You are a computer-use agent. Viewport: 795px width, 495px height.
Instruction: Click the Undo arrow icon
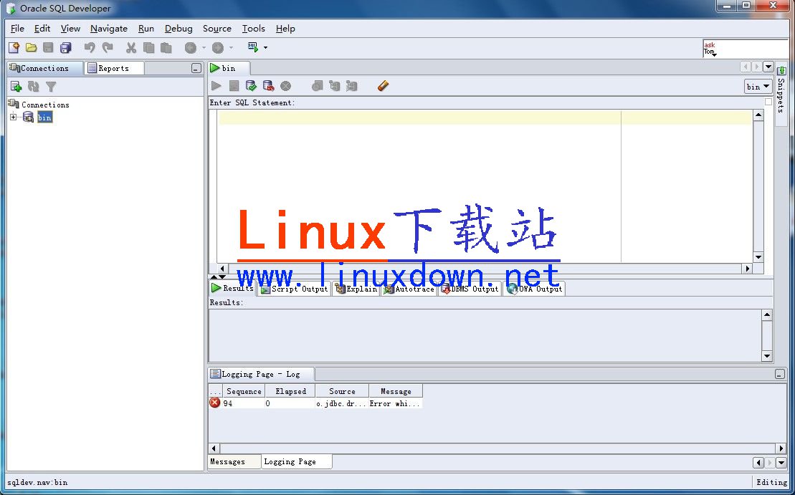[x=90, y=47]
